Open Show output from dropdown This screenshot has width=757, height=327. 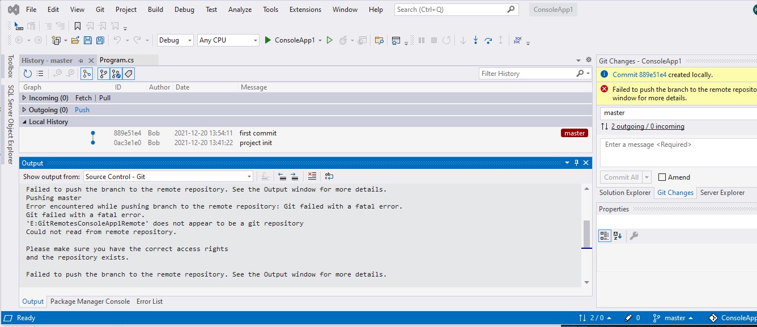168,177
